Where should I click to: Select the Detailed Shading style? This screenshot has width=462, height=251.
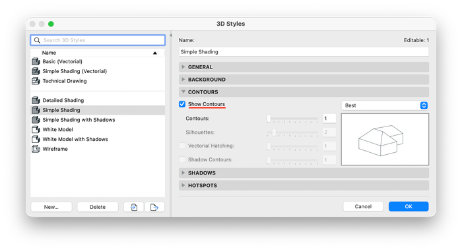pos(98,100)
